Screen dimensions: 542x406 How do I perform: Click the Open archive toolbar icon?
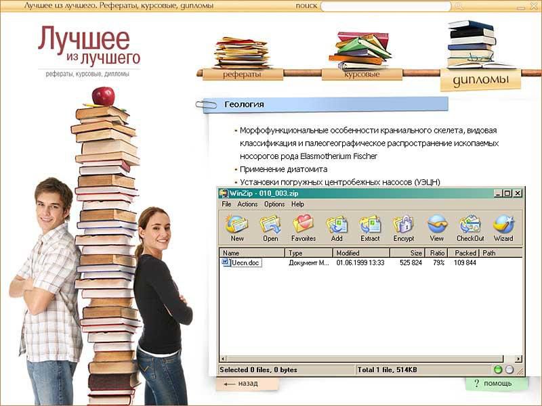(x=270, y=226)
